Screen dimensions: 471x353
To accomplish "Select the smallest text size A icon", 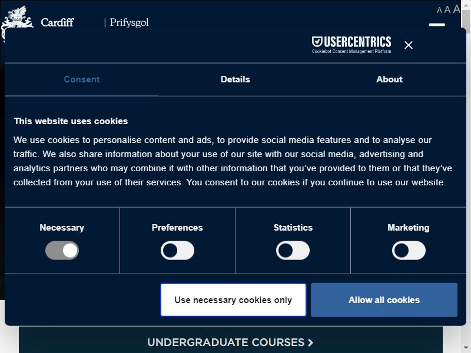I will click(439, 10).
